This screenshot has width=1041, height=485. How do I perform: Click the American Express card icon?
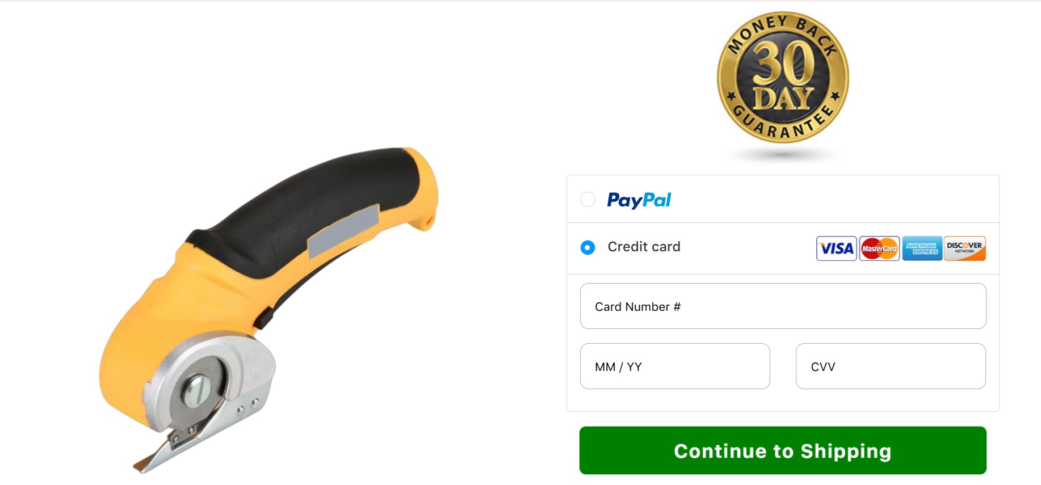pos(922,248)
